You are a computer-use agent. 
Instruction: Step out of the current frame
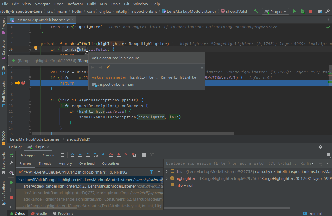[x=87, y=155]
